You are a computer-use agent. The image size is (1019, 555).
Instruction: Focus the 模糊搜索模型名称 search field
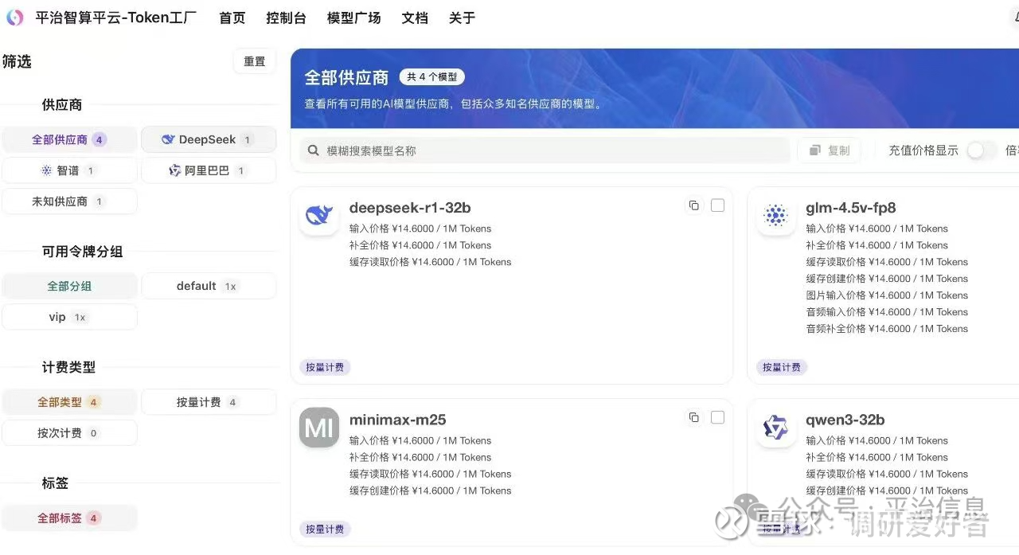[x=545, y=150]
